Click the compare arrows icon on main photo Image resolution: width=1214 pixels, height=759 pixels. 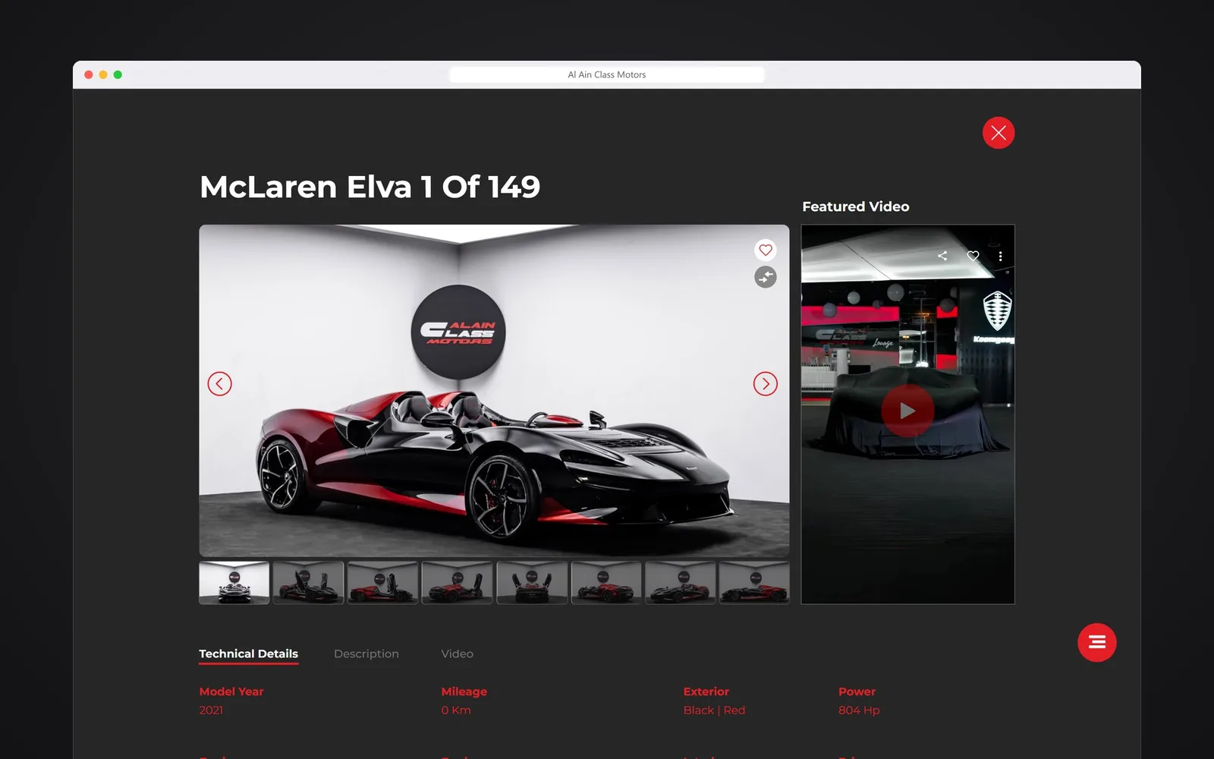click(x=766, y=277)
